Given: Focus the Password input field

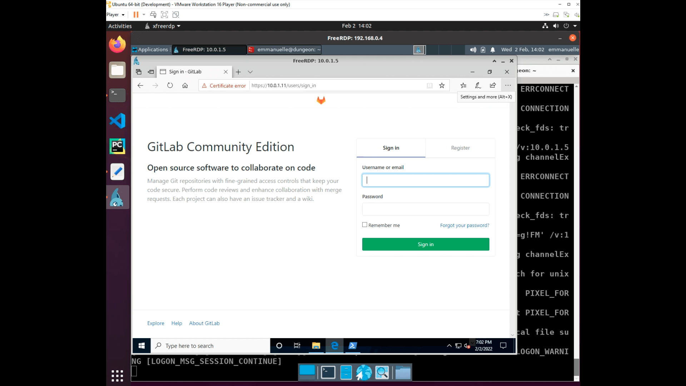Looking at the screenshot, I should point(426,209).
